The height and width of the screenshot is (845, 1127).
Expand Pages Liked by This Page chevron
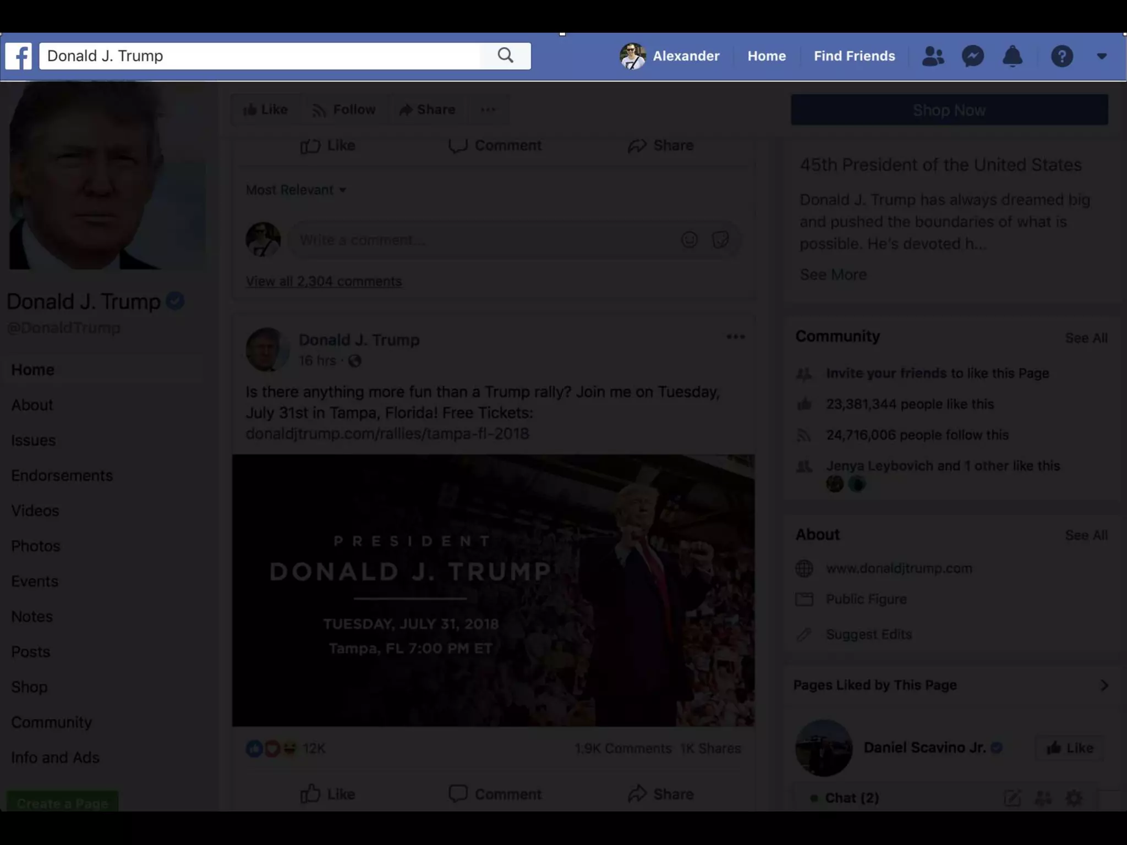[1104, 685]
